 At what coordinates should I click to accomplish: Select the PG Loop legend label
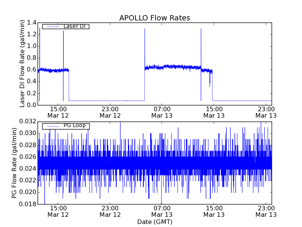(74, 126)
